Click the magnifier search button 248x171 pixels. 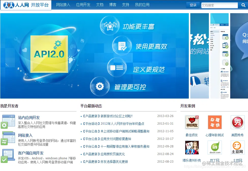(x=243, y=5)
